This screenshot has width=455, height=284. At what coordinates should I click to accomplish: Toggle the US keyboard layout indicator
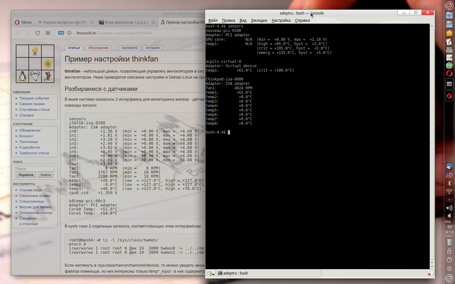pyautogui.click(x=449, y=175)
